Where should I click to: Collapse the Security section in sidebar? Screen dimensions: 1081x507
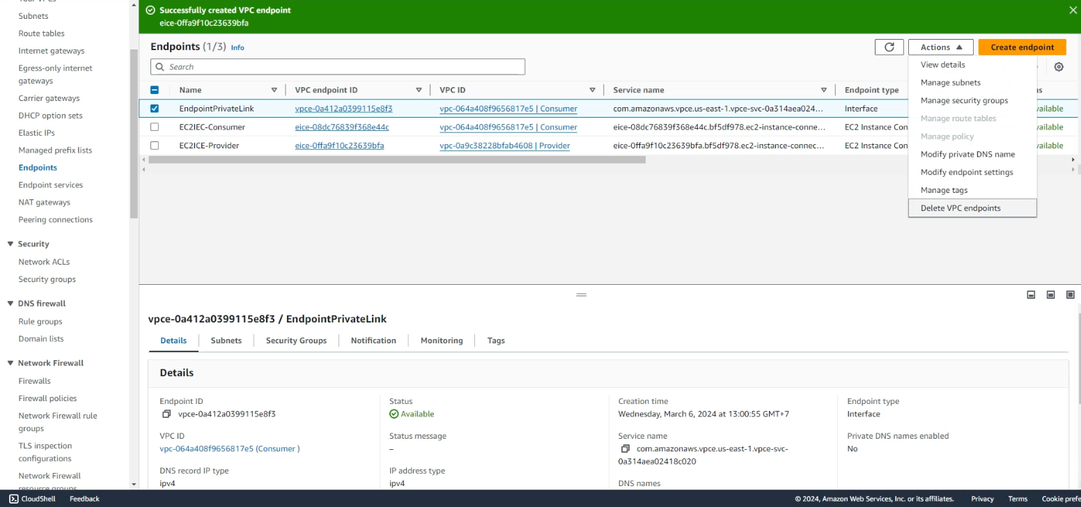(10, 244)
